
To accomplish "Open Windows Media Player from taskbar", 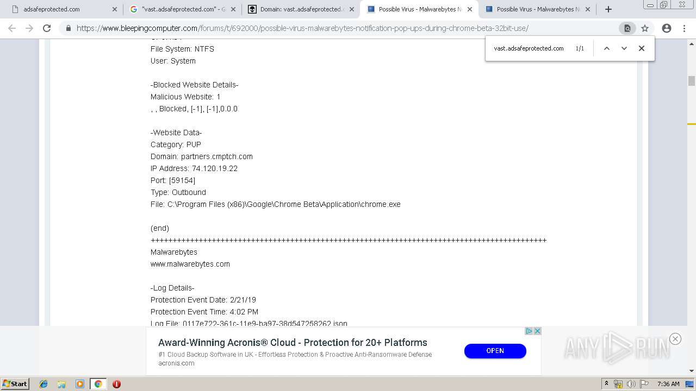I will pos(80,384).
